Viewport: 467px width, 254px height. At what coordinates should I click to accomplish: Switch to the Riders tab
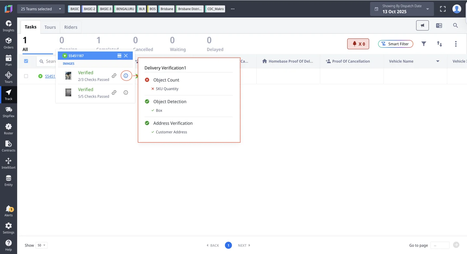tap(70, 27)
